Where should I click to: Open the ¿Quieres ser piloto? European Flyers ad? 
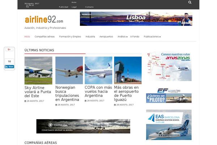169,95
